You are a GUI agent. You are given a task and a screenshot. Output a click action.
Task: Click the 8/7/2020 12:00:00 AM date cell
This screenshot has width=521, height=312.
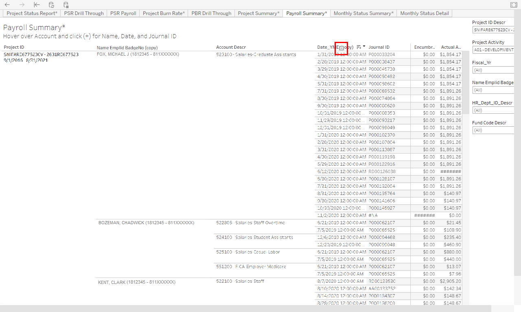[x=340, y=281]
